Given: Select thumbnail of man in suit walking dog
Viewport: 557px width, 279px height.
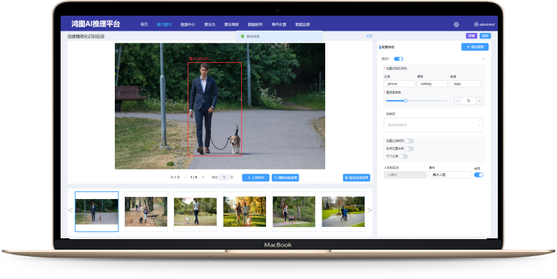Looking at the screenshot, I should (x=96, y=211).
